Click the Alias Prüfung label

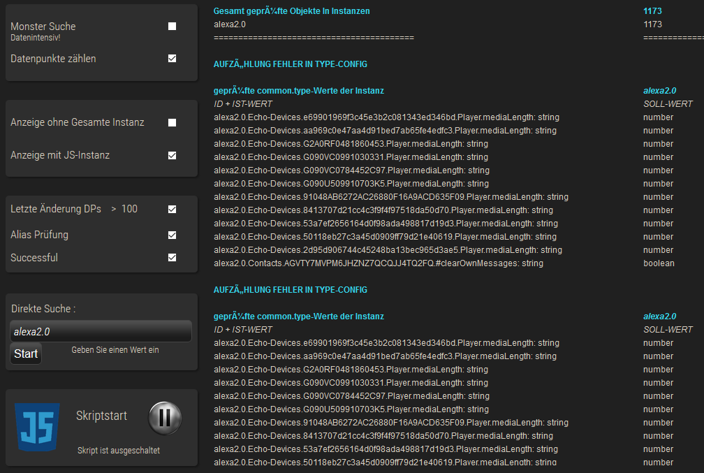pos(40,235)
